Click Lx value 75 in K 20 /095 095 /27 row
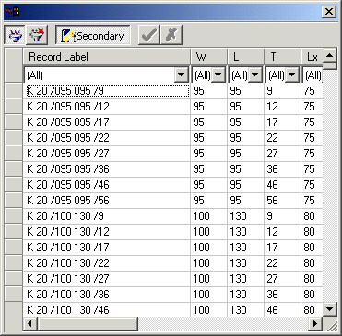 313,154
